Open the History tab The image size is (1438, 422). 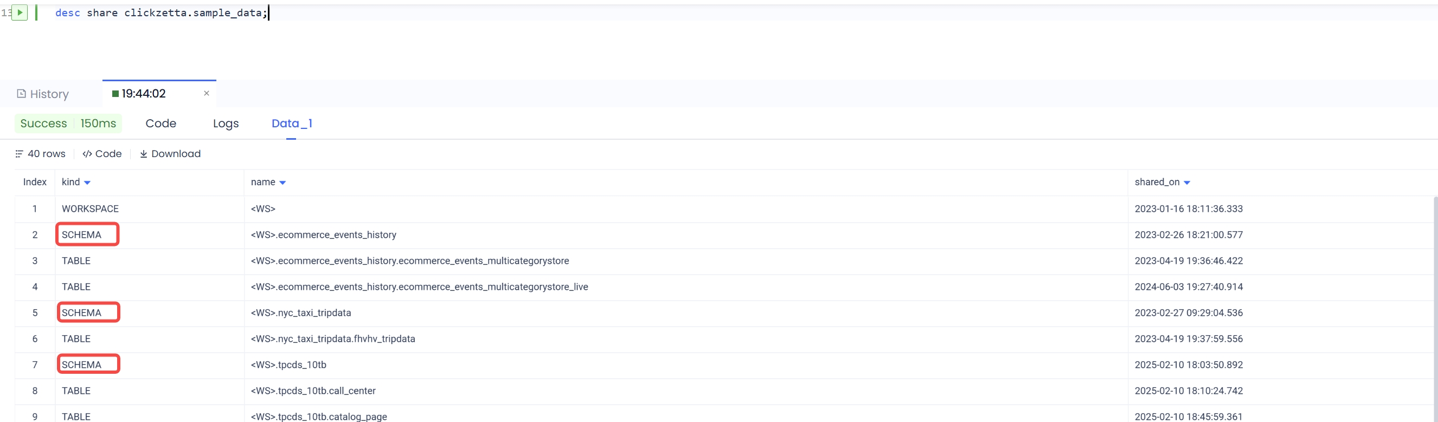(x=43, y=94)
